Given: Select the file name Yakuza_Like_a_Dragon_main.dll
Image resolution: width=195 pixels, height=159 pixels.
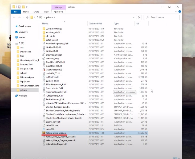Looking at the screenshot, I should (60, 140).
